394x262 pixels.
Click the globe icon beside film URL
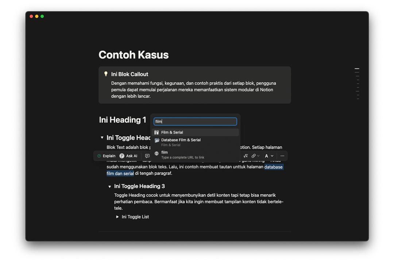tap(157, 154)
